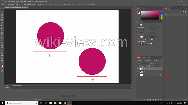
Task: Select the Brush tool
Action: [x=2, y=28]
